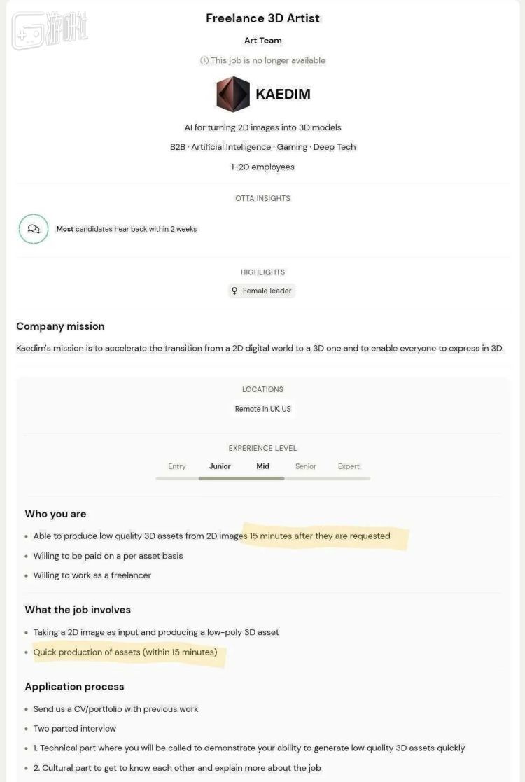Screen dimensions: 525x782
Task: Click the 1-20 employees text
Action: click(x=262, y=167)
